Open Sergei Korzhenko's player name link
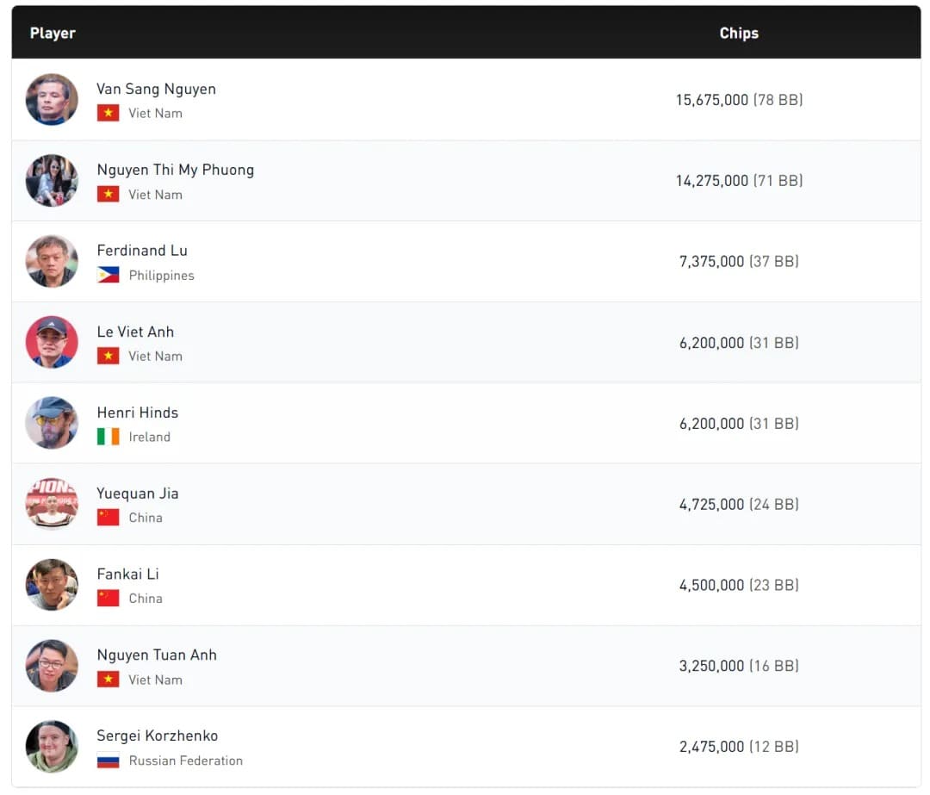This screenshot has height=795, width=930. [157, 736]
